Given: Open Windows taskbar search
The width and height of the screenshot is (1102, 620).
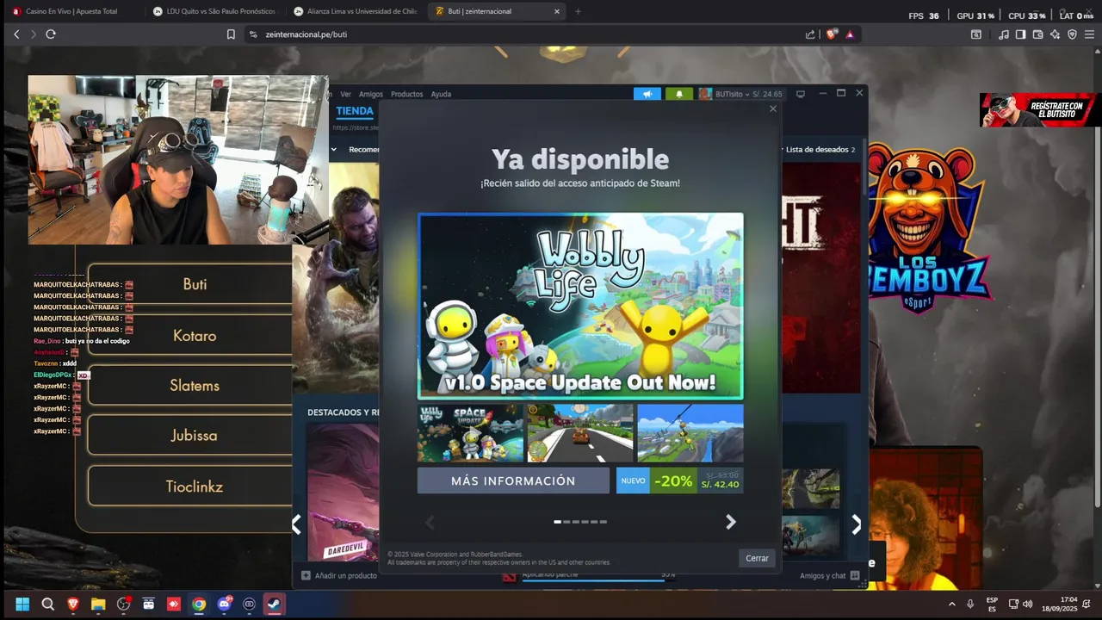Looking at the screenshot, I should click(47, 604).
